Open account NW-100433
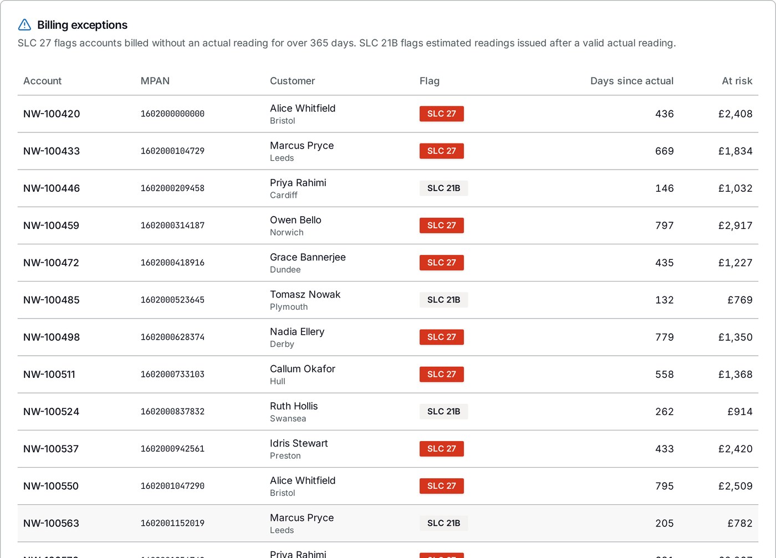Viewport: 776px width, 558px height. [x=52, y=151]
